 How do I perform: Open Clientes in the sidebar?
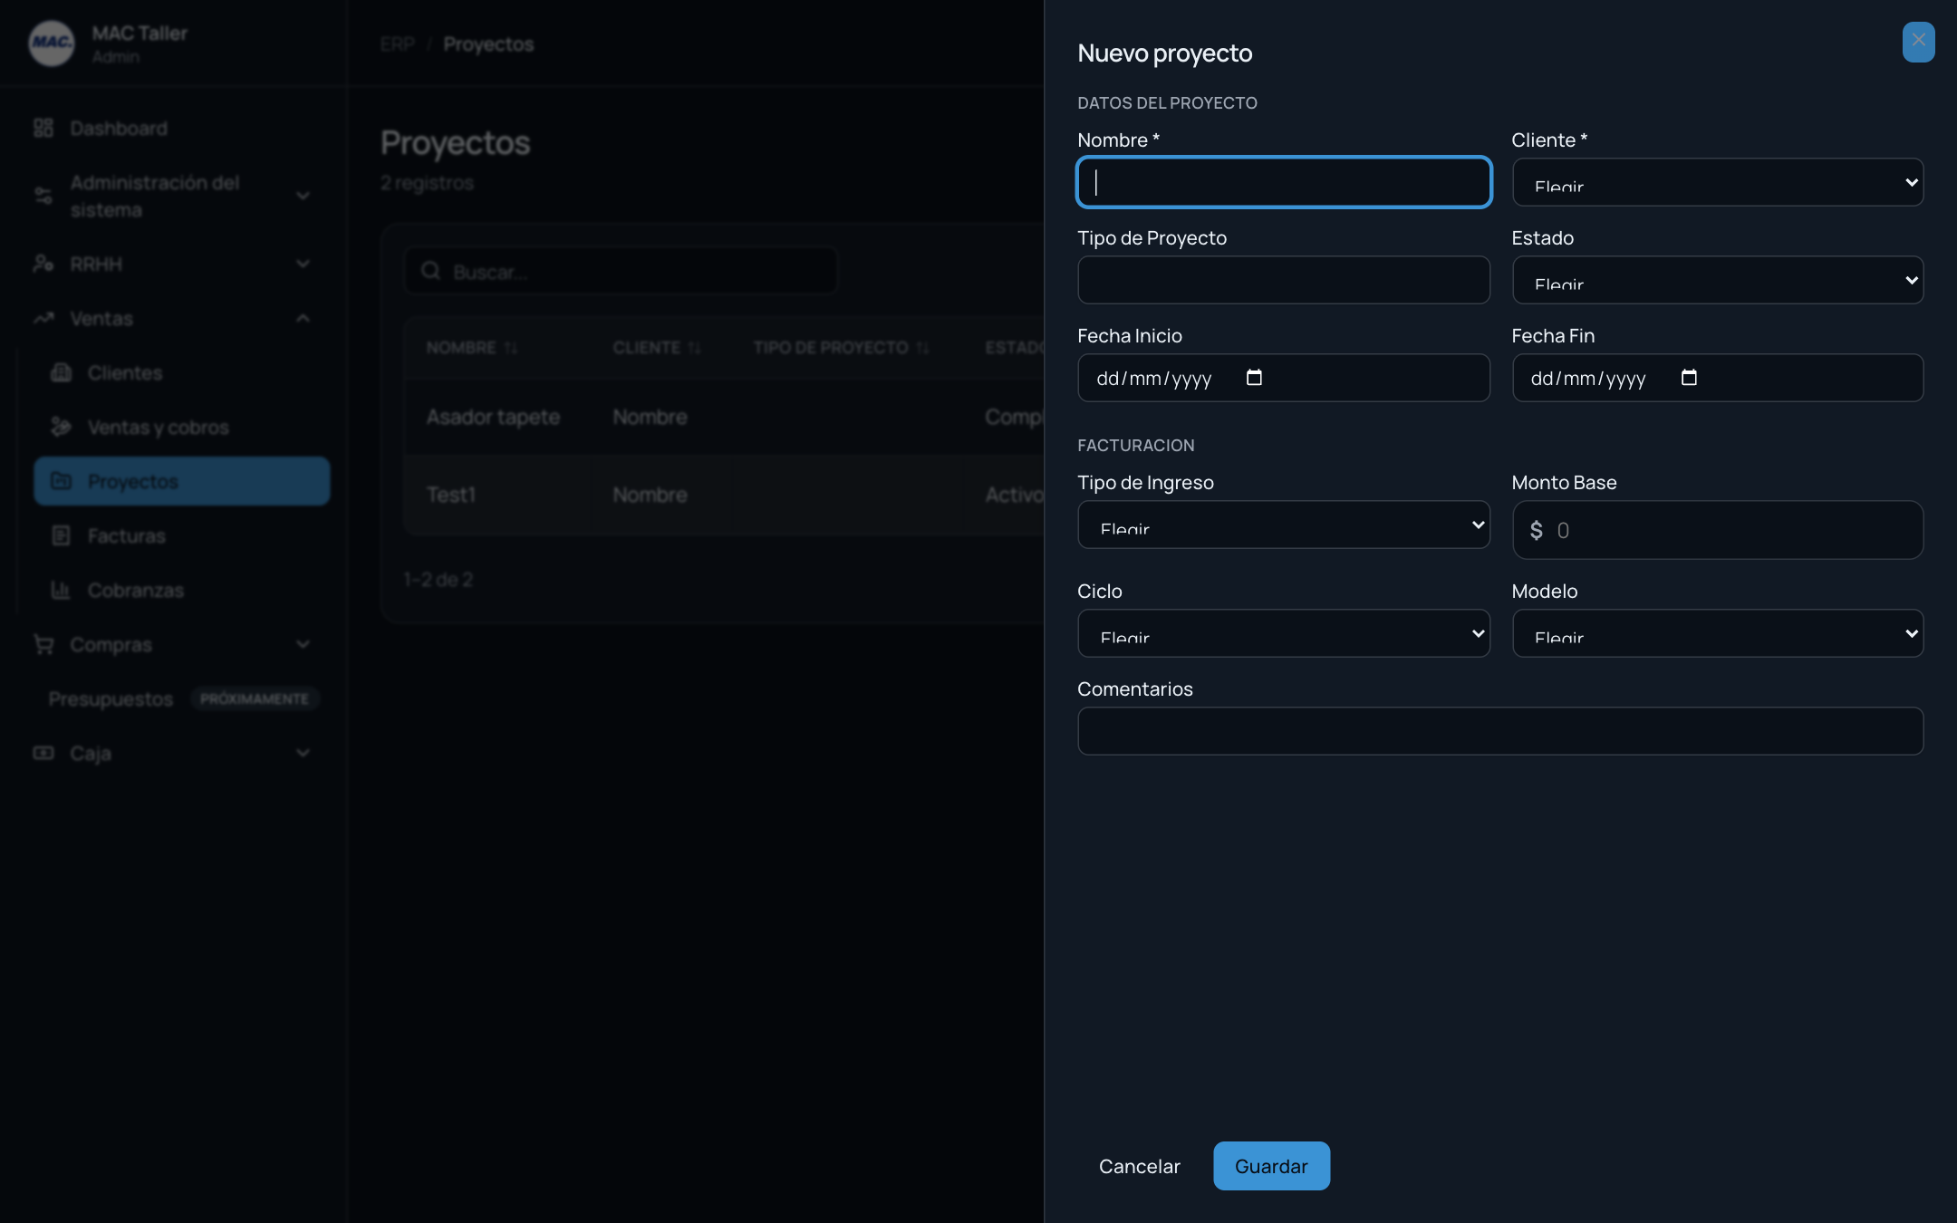point(181,372)
